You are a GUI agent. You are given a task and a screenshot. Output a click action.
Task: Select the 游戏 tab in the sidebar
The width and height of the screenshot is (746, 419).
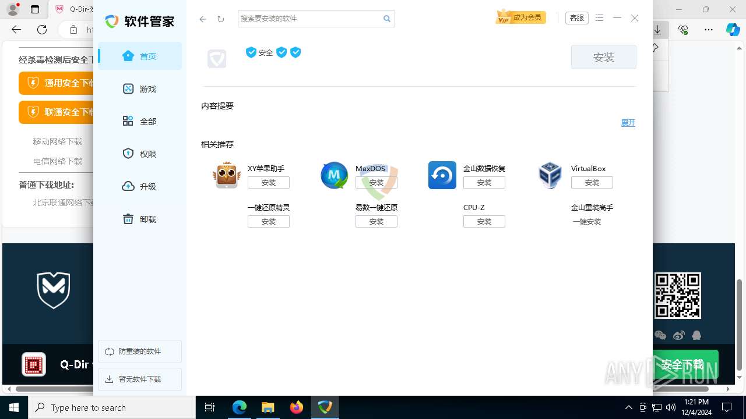[x=140, y=88]
